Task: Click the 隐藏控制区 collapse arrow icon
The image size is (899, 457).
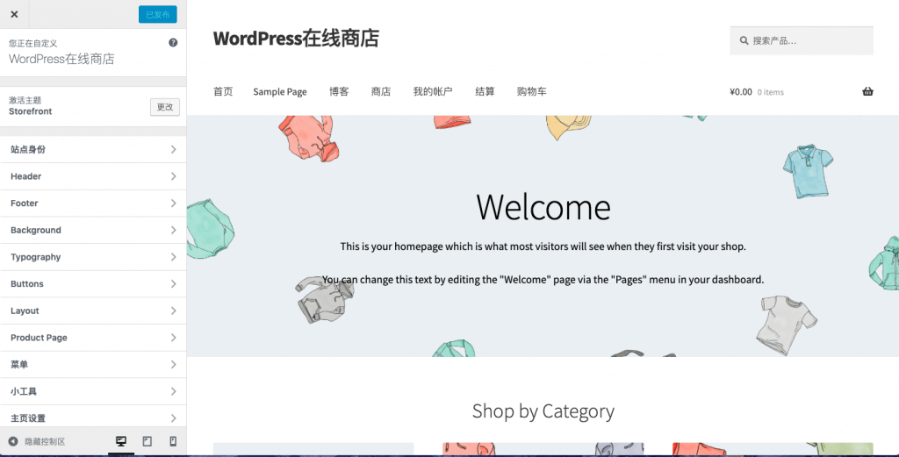Action: [13, 441]
